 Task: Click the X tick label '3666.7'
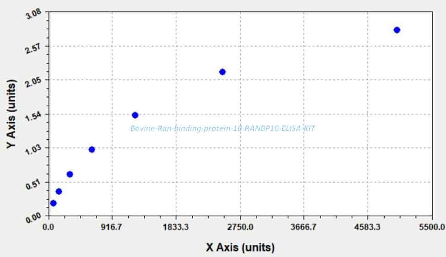click(303, 227)
